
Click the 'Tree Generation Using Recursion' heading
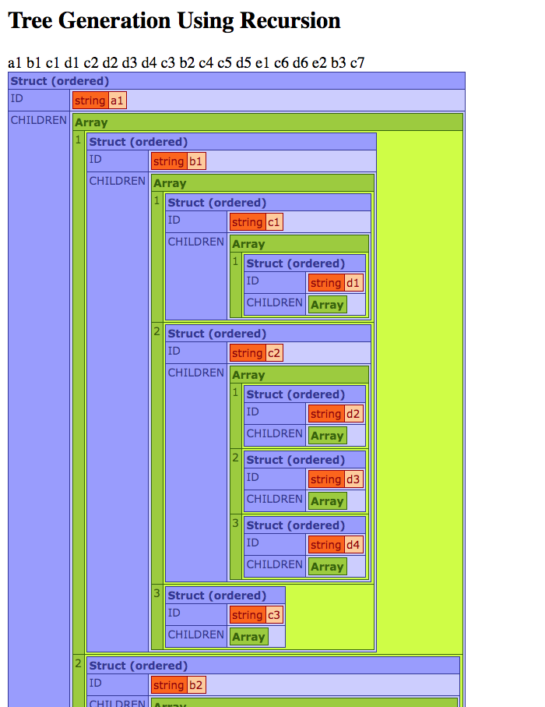174,21
